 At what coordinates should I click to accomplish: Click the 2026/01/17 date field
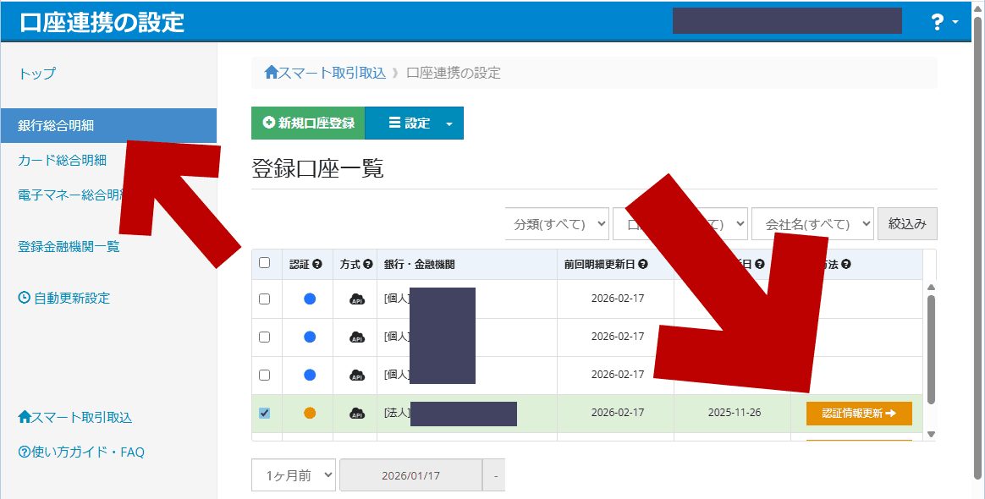pyautogui.click(x=410, y=475)
